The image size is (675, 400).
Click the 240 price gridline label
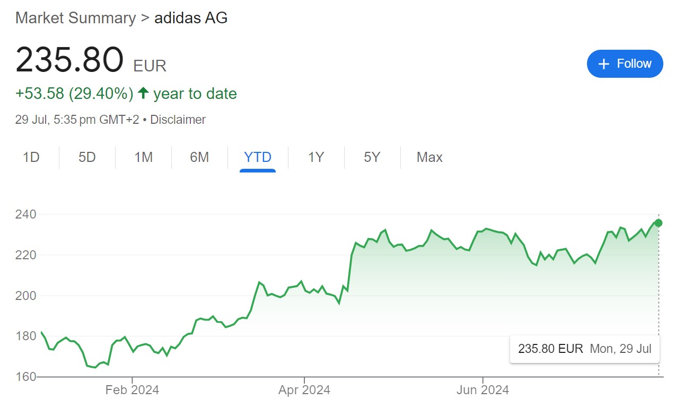point(25,214)
